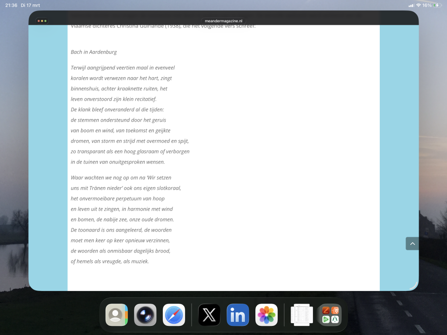Tap the cellular signal bars icon
This screenshot has width=447, height=335.
(x=411, y=5)
